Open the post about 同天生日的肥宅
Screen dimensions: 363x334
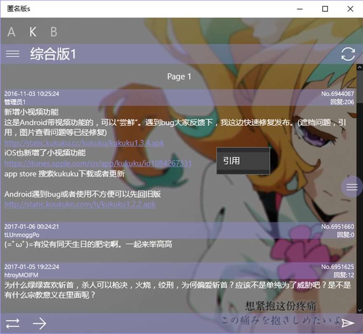[x=88, y=244]
